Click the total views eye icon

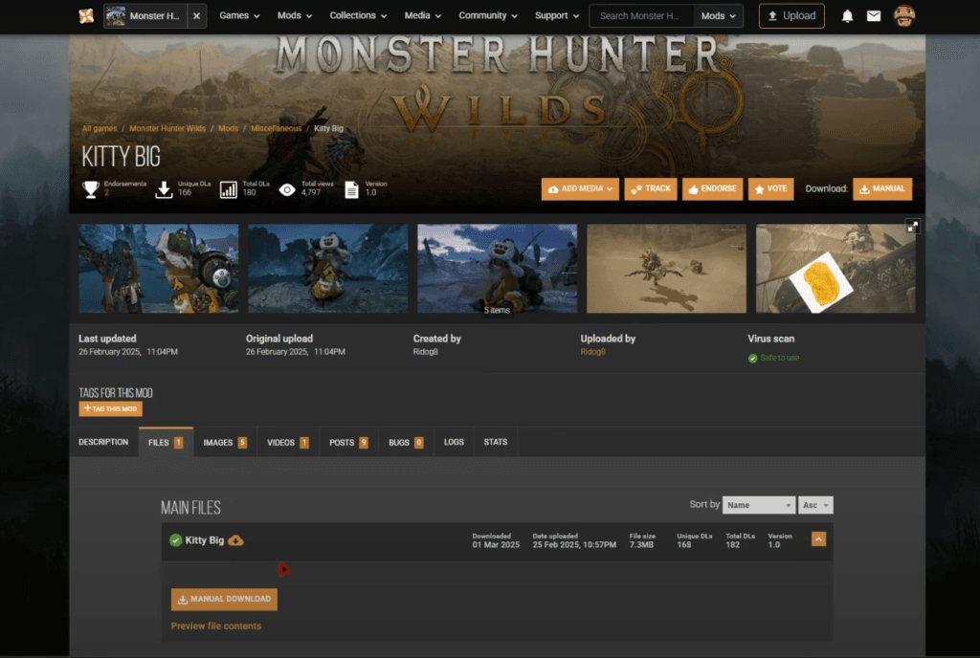point(287,189)
